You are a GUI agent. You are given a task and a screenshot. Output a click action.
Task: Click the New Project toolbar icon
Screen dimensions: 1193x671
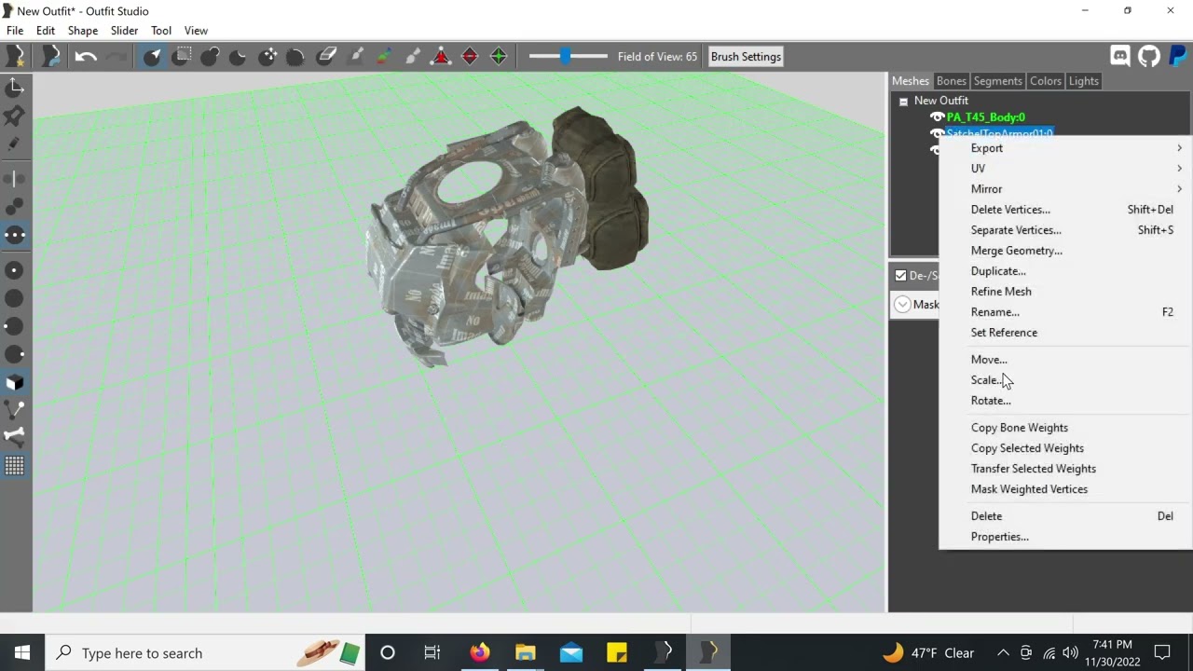[x=16, y=57]
